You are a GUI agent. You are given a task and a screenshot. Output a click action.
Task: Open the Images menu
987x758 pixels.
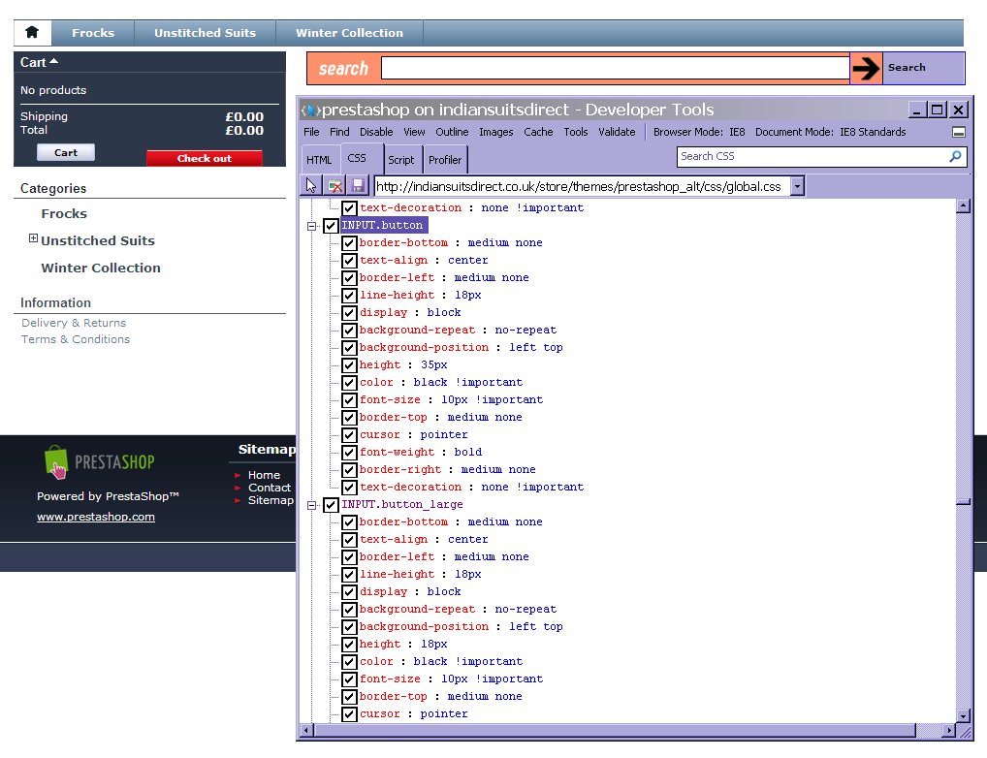point(496,132)
